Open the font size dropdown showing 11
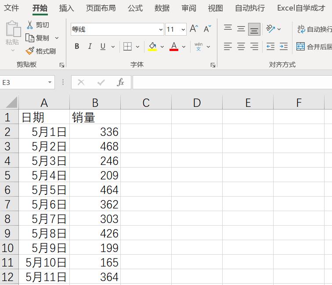This screenshot has height=285, width=332. pos(184,29)
